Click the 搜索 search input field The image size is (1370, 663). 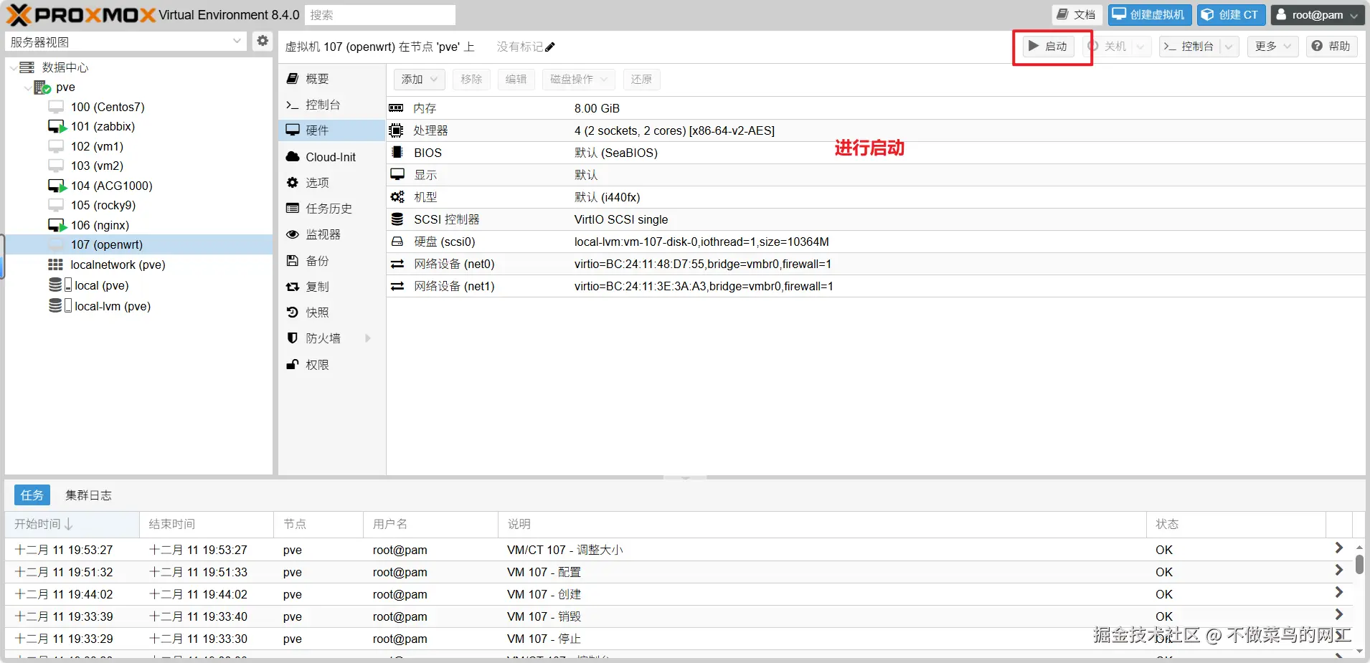coord(380,14)
